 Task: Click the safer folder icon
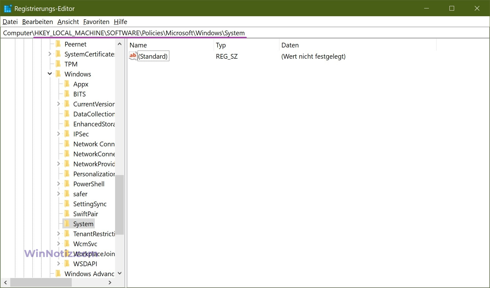pyautogui.click(x=67, y=194)
